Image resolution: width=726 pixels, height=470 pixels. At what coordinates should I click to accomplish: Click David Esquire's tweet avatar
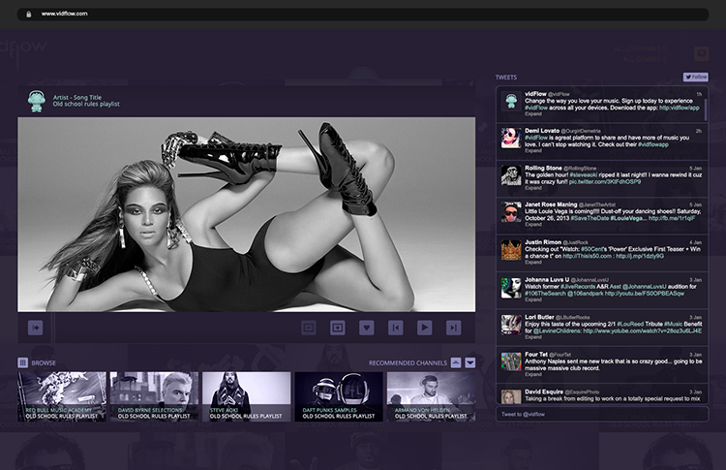[x=511, y=396]
